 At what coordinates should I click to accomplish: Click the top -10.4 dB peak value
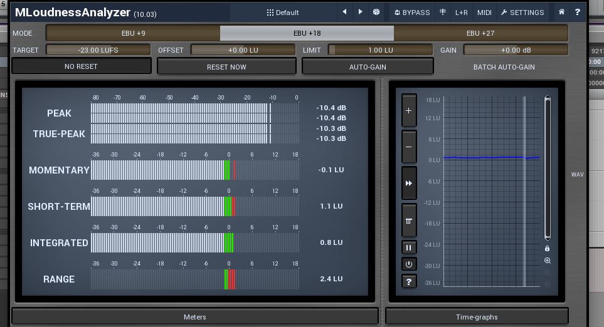click(x=331, y=108)
